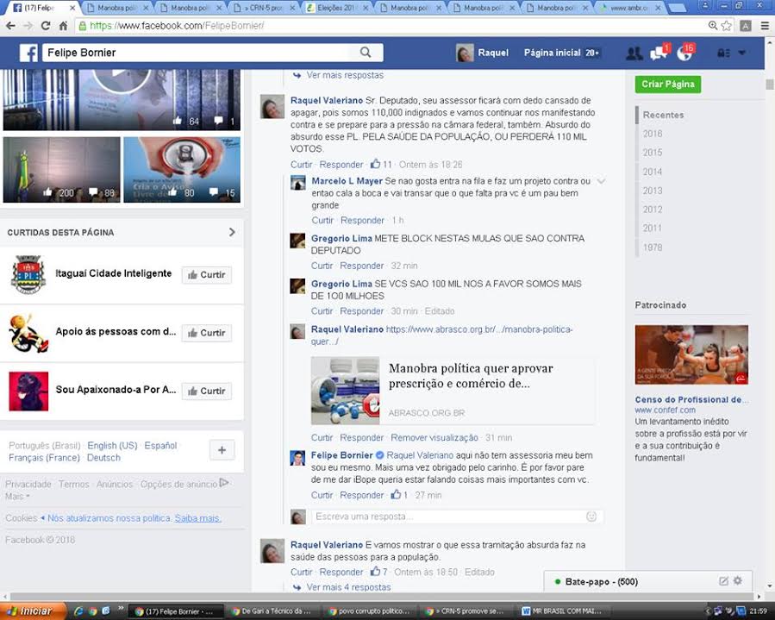Like the Apoio às pessoas page
Screen dimensions: 775x620
point(206,333)
